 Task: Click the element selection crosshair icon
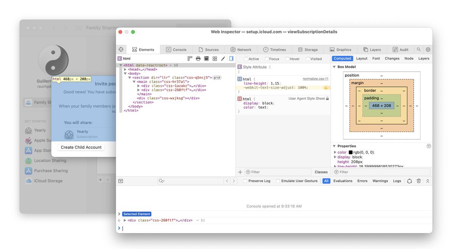tap(121, 50)
